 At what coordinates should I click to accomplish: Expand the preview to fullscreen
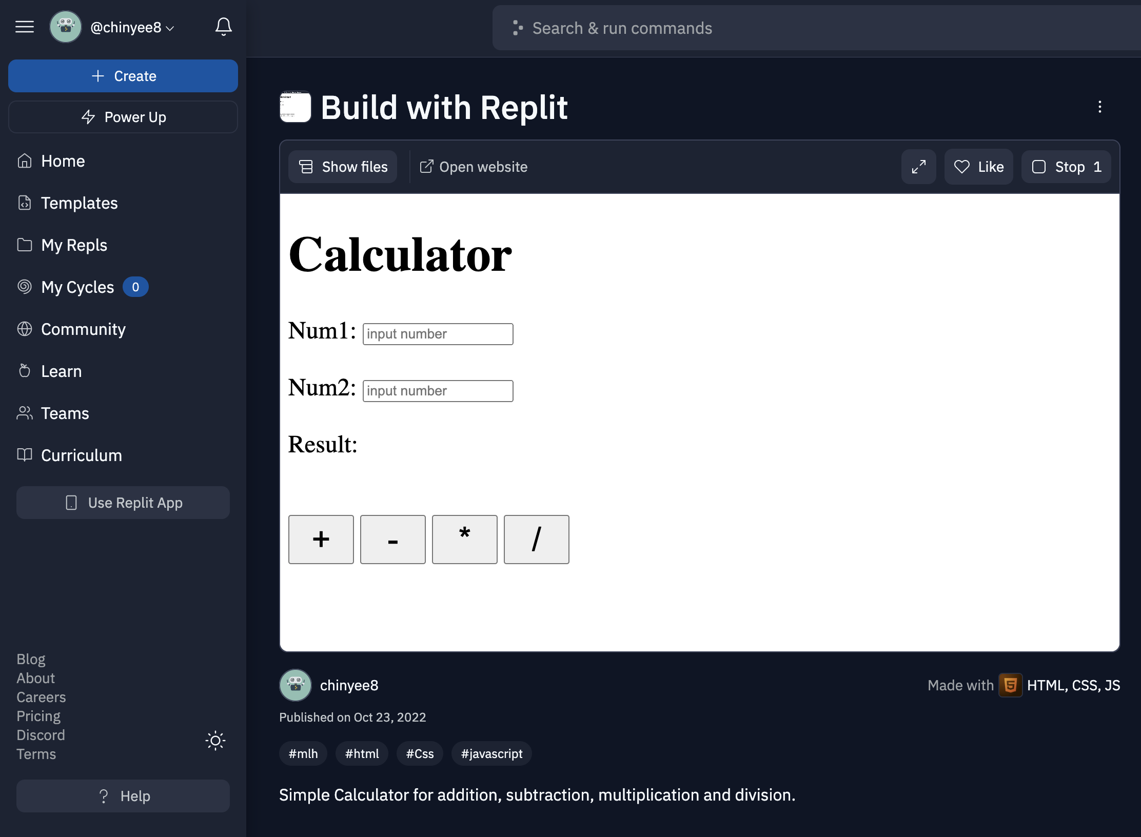pyautogui.click(x=918, y=167)
